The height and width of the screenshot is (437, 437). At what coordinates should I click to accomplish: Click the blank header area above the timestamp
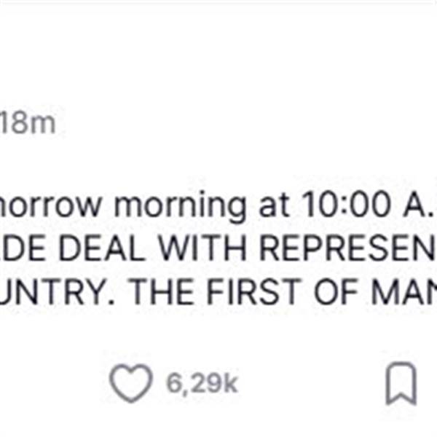coord(219,56)
